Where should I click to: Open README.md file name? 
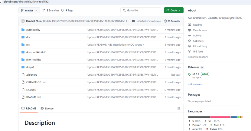(33, 97)
